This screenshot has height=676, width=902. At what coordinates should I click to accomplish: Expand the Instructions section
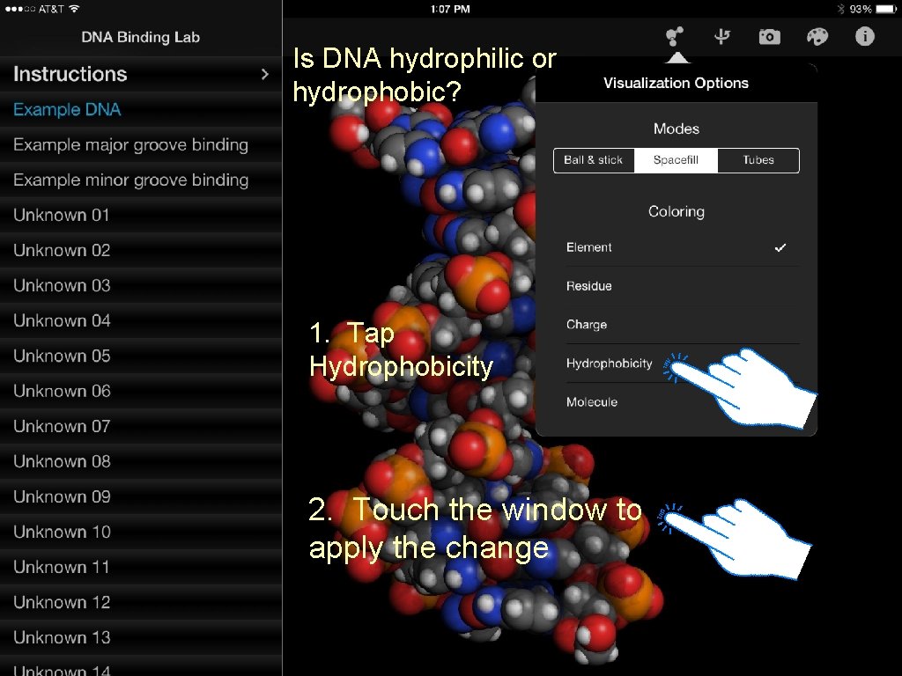click(141, 74)
